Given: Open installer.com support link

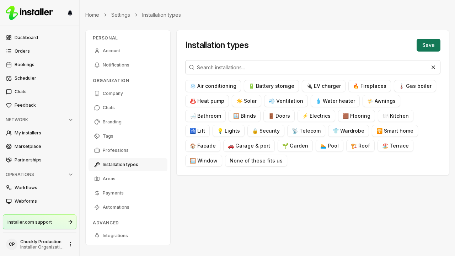Looking at the screenshot, I should click(39, 222).
